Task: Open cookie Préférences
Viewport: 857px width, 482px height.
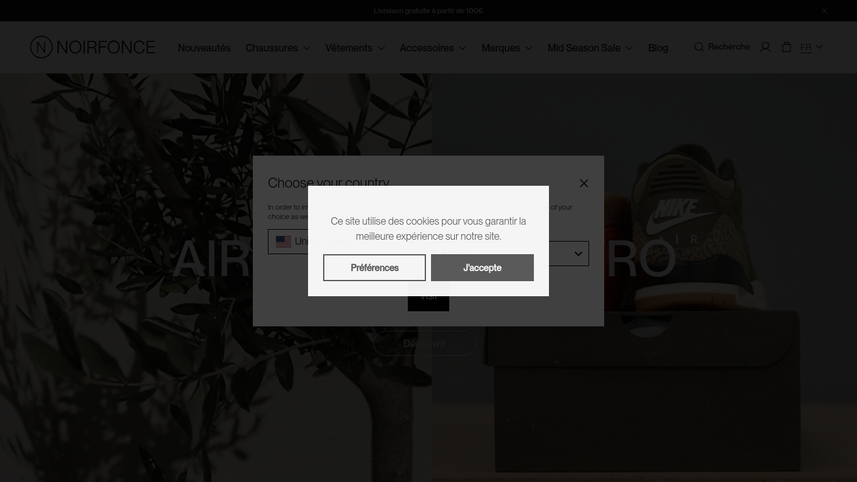Action: tap(375, 267)
